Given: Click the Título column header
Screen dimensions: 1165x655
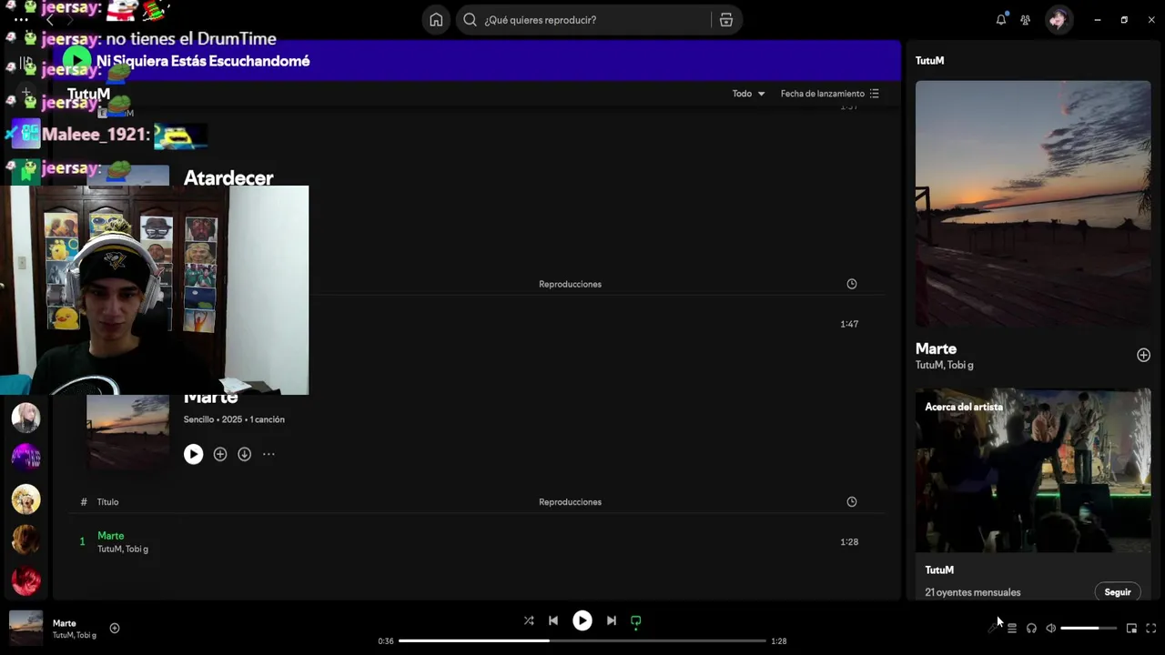Looking at the screenshot, I should [x=107, y=502].
